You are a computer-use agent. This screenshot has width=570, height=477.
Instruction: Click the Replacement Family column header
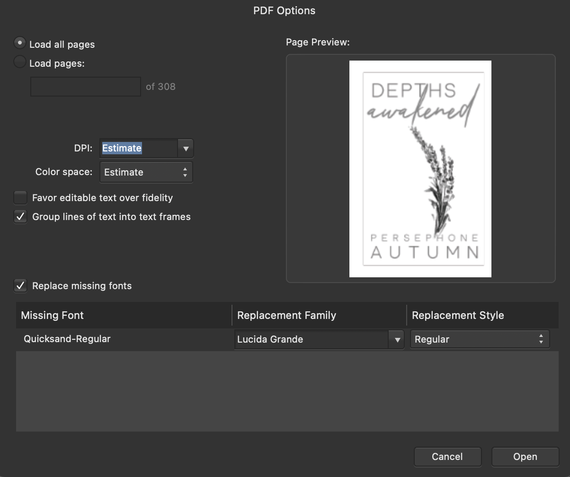click(x=320, y=315)
